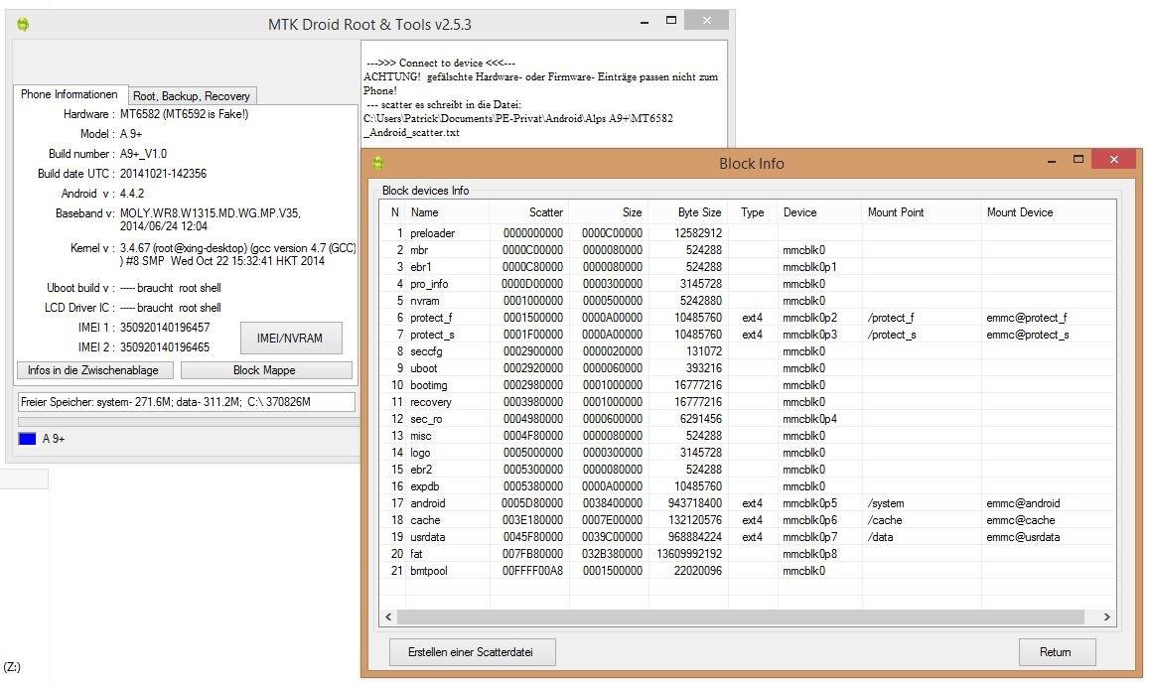Close the Block Info window
Viewport: 1151px width, 684px height.
tap(1113, 159)
